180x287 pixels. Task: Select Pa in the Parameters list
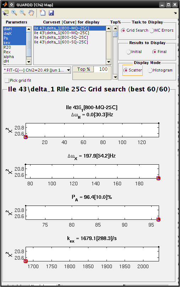coord(15,38)
